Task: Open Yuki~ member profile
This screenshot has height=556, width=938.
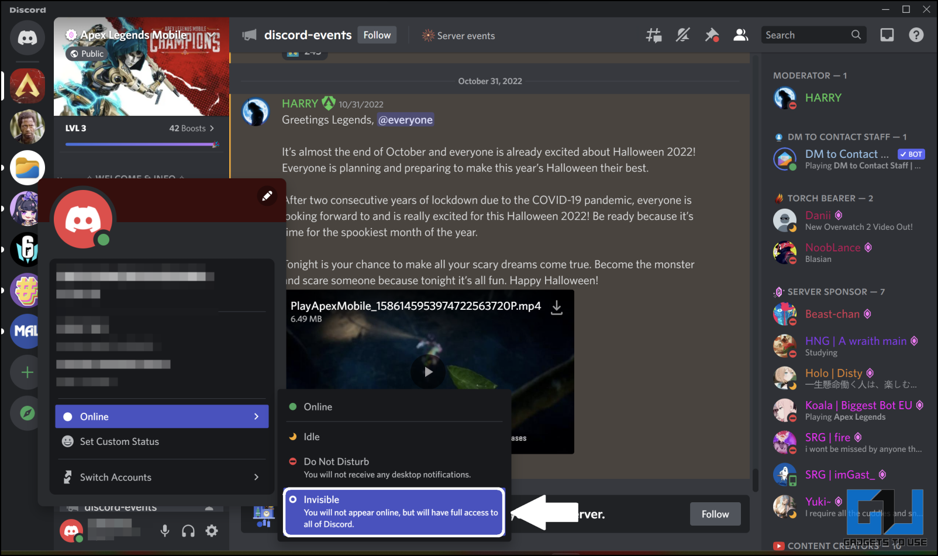Action: click(850, 507)
